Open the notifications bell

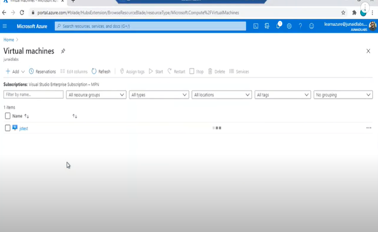point(278,26)
